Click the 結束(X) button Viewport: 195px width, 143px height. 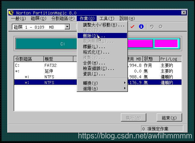(x=169, y=118)
